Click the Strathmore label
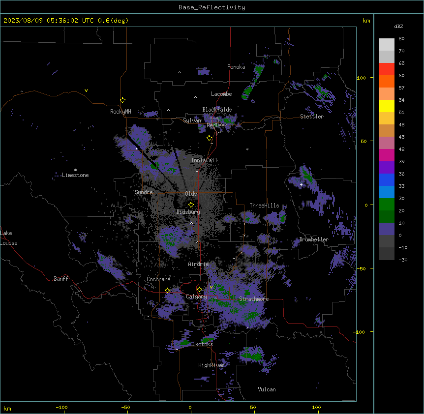Viewport: 424px width, 414px height. pyautogui.click(x=254, y=299)
